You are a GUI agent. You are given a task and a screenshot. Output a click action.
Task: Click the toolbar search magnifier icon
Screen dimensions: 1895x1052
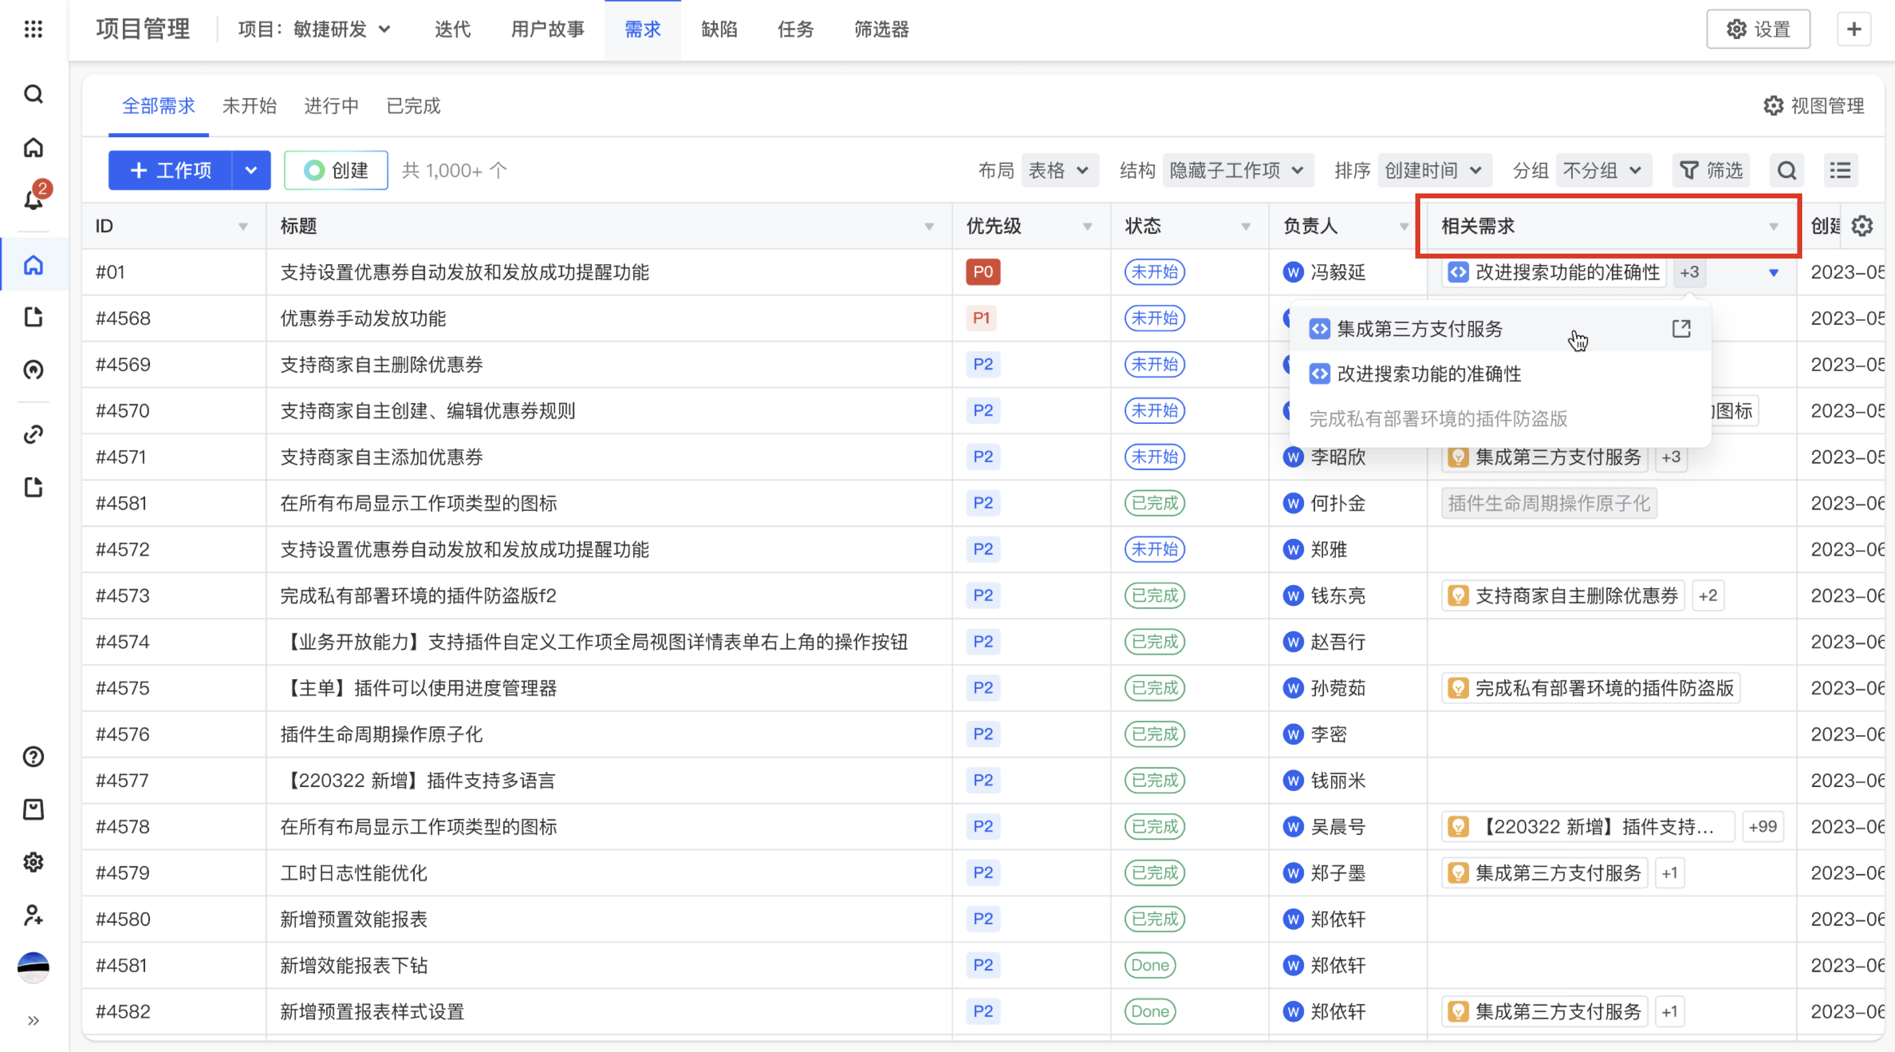click(x=1787, y=171)
